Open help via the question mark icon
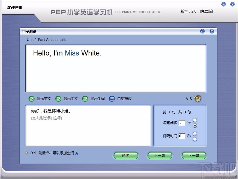 coord(212,31)
